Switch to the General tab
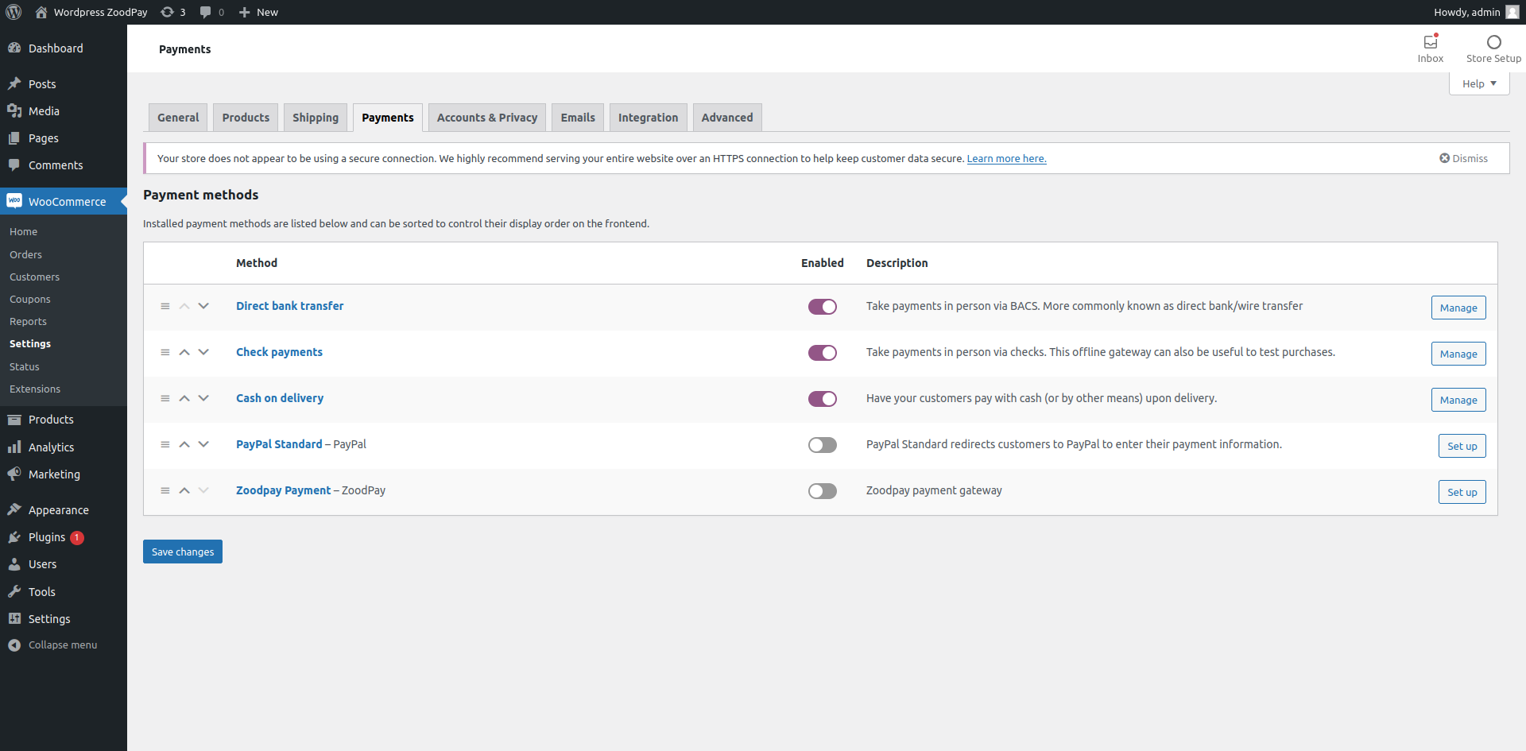This screenshot has height=751, width=1526. 178,118
